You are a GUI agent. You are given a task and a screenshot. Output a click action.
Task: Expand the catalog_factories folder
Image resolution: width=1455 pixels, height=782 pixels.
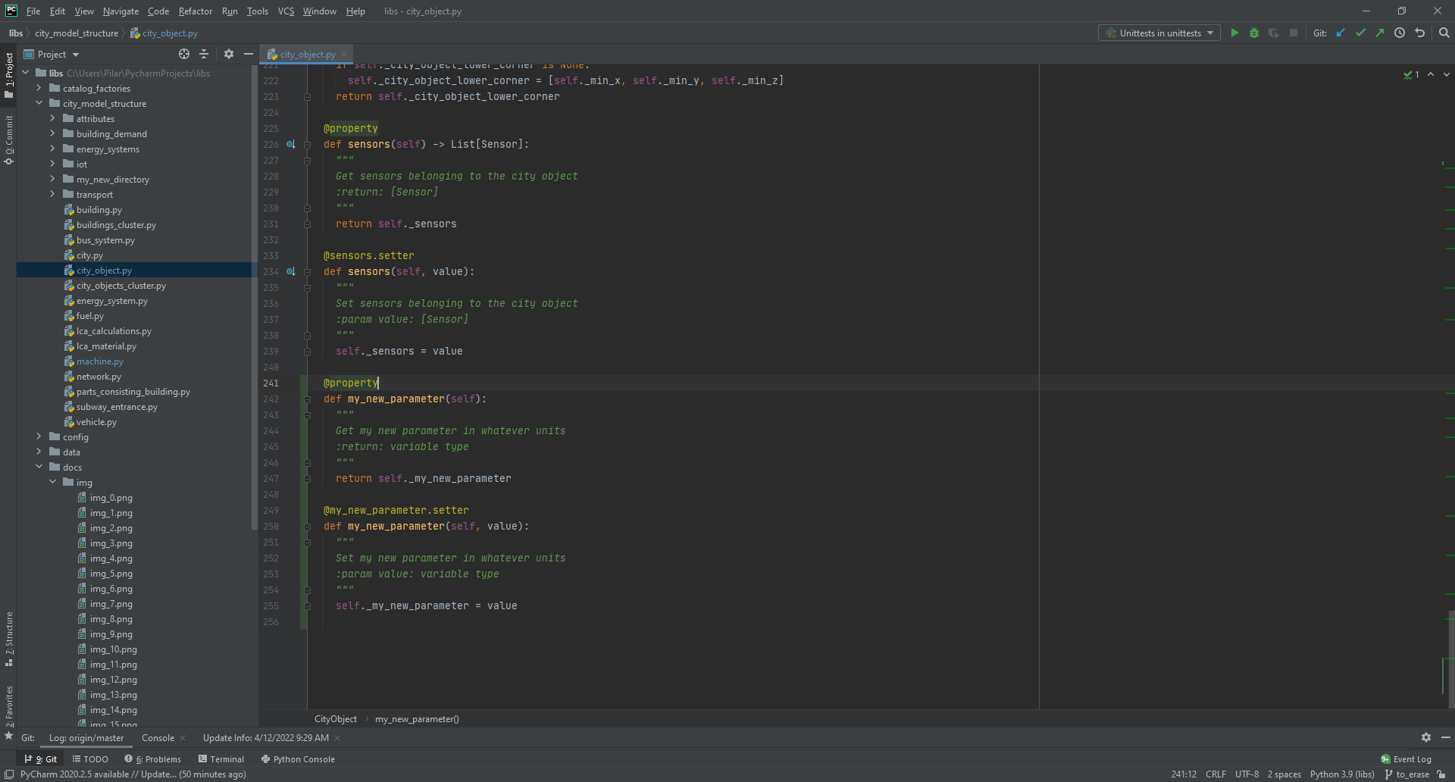39,88
